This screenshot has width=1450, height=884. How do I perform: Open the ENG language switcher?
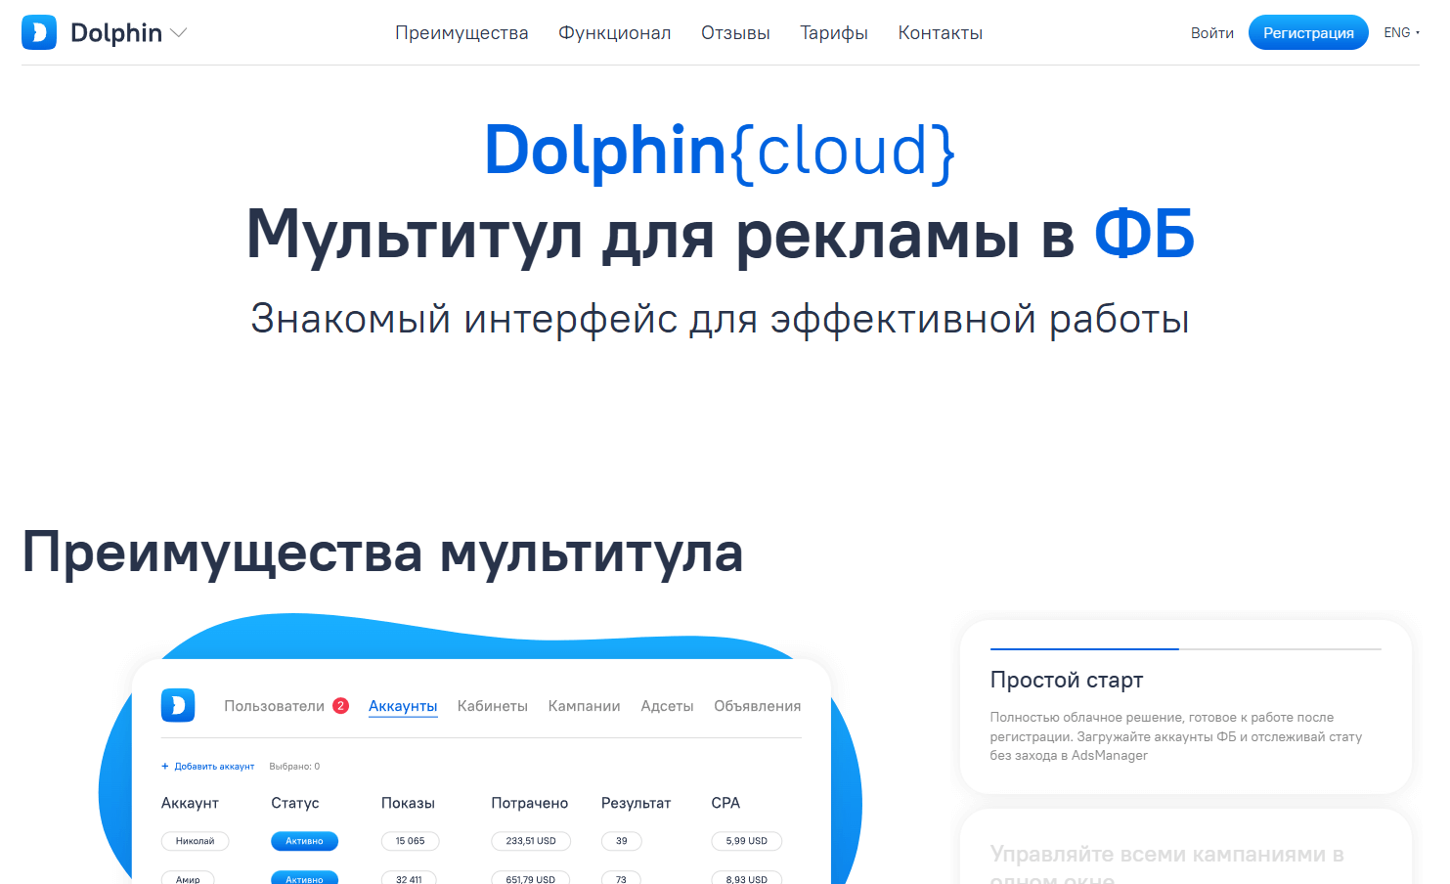[x=1401, y=32]
